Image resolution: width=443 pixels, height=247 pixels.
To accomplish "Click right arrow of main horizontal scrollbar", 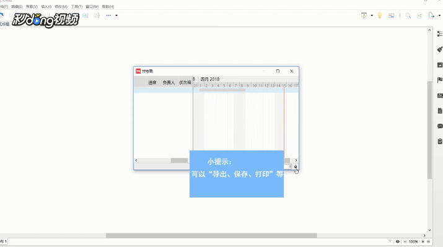I will tap(424, 235).
